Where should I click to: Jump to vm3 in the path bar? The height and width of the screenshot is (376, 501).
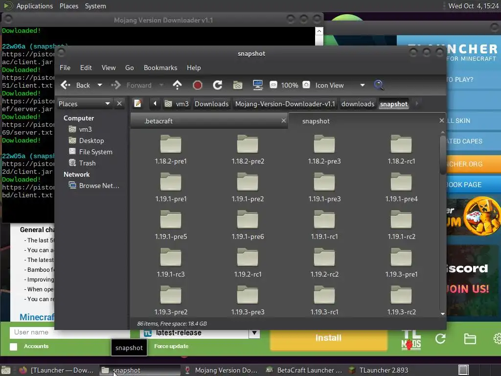177,104
